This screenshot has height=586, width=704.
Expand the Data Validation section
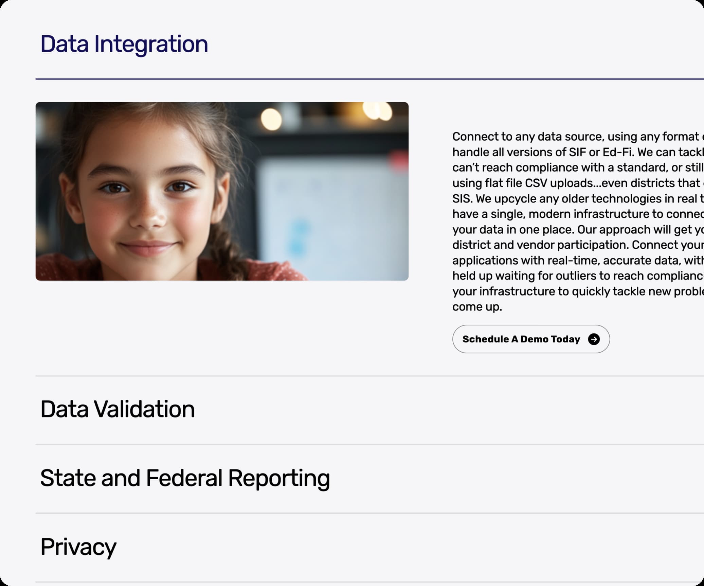[118, 409]
